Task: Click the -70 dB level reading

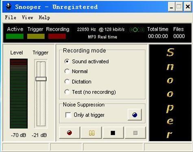Action: pos(19,135)
